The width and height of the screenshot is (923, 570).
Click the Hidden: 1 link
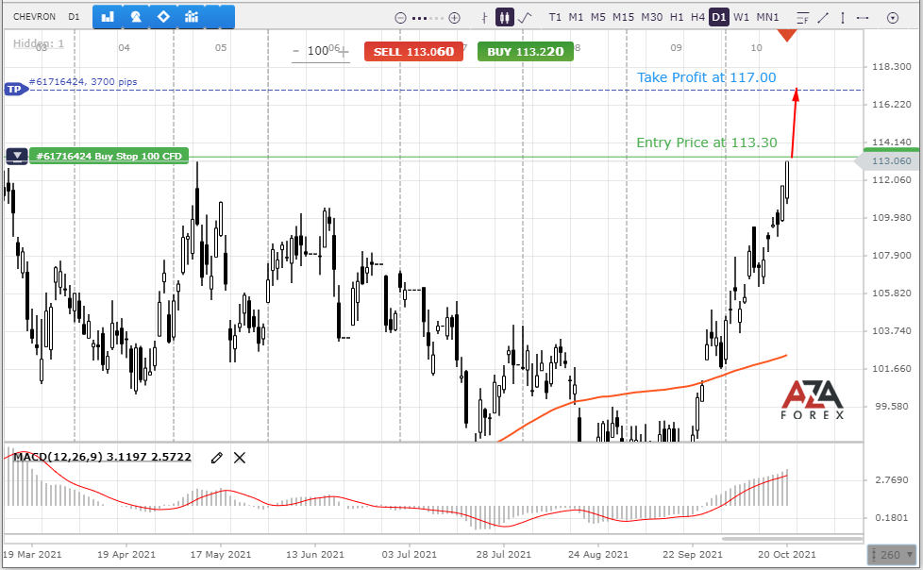tap(39, 43)
